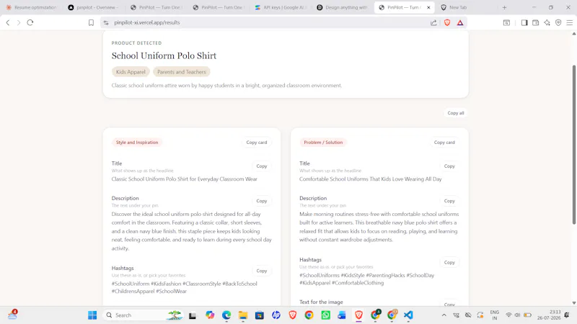
Task: Open Visual Studio Code from taskbar
Action: click(x=408, y=315)
